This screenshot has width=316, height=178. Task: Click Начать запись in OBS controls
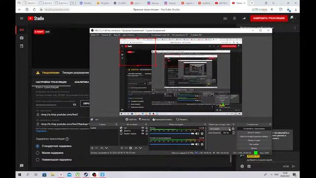click(254, 133)
